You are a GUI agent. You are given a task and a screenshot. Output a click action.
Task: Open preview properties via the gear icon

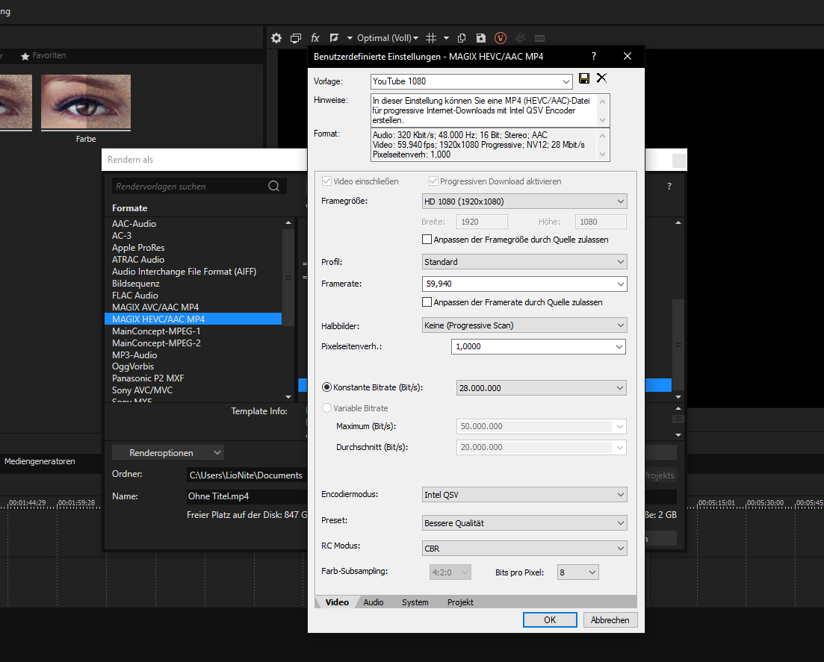pos(276,38)
